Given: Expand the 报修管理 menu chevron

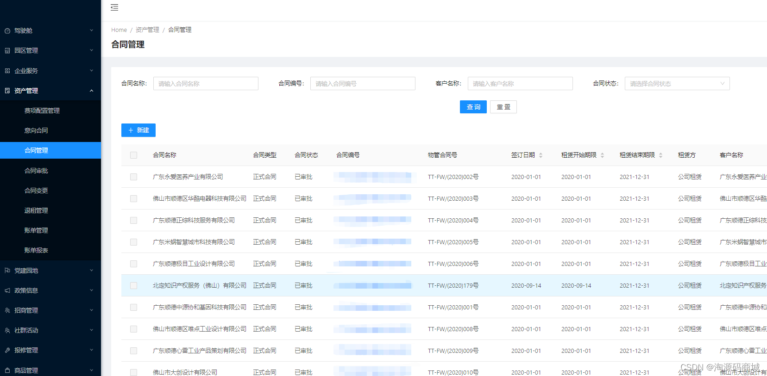Looking at the screenshot, I should point(91,350).
